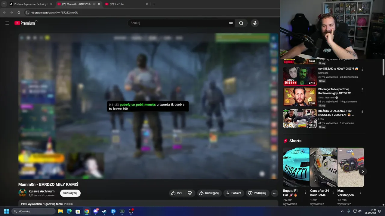
Task: Open the Kulawe Archiwum channel name link
Action: 42,191
